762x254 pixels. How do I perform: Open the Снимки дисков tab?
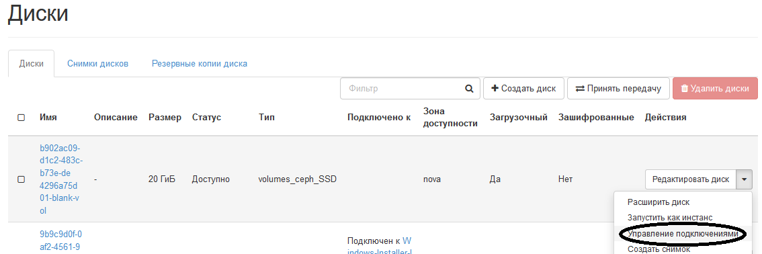97,64
